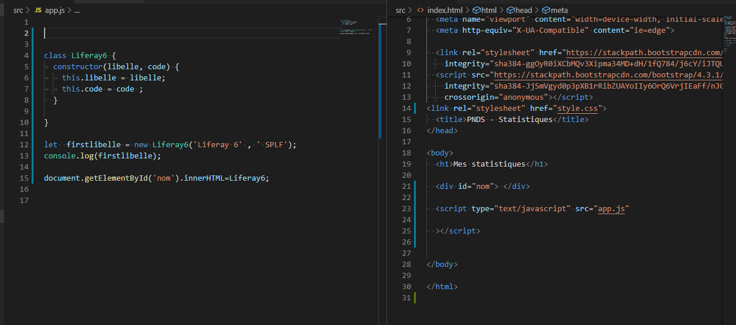Click the meta http-equiv="X-UA-Compatible" tag

555,31
